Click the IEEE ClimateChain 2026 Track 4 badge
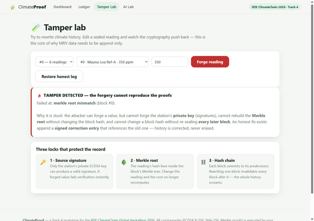Viewport: 314px width, 221px height. pyautogui.click(x=275, y=7)
